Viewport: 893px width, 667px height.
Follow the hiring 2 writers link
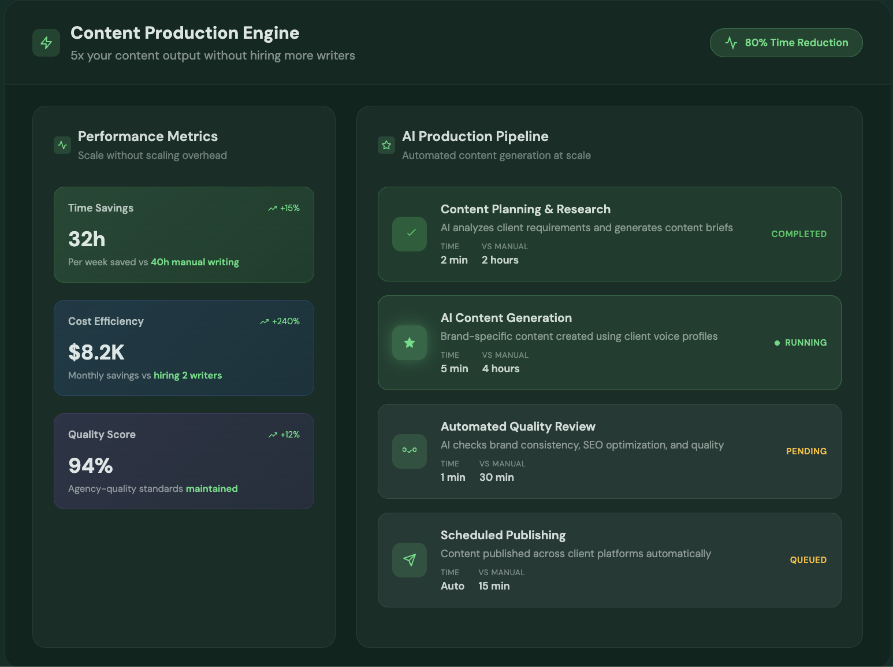click(188, 376)
